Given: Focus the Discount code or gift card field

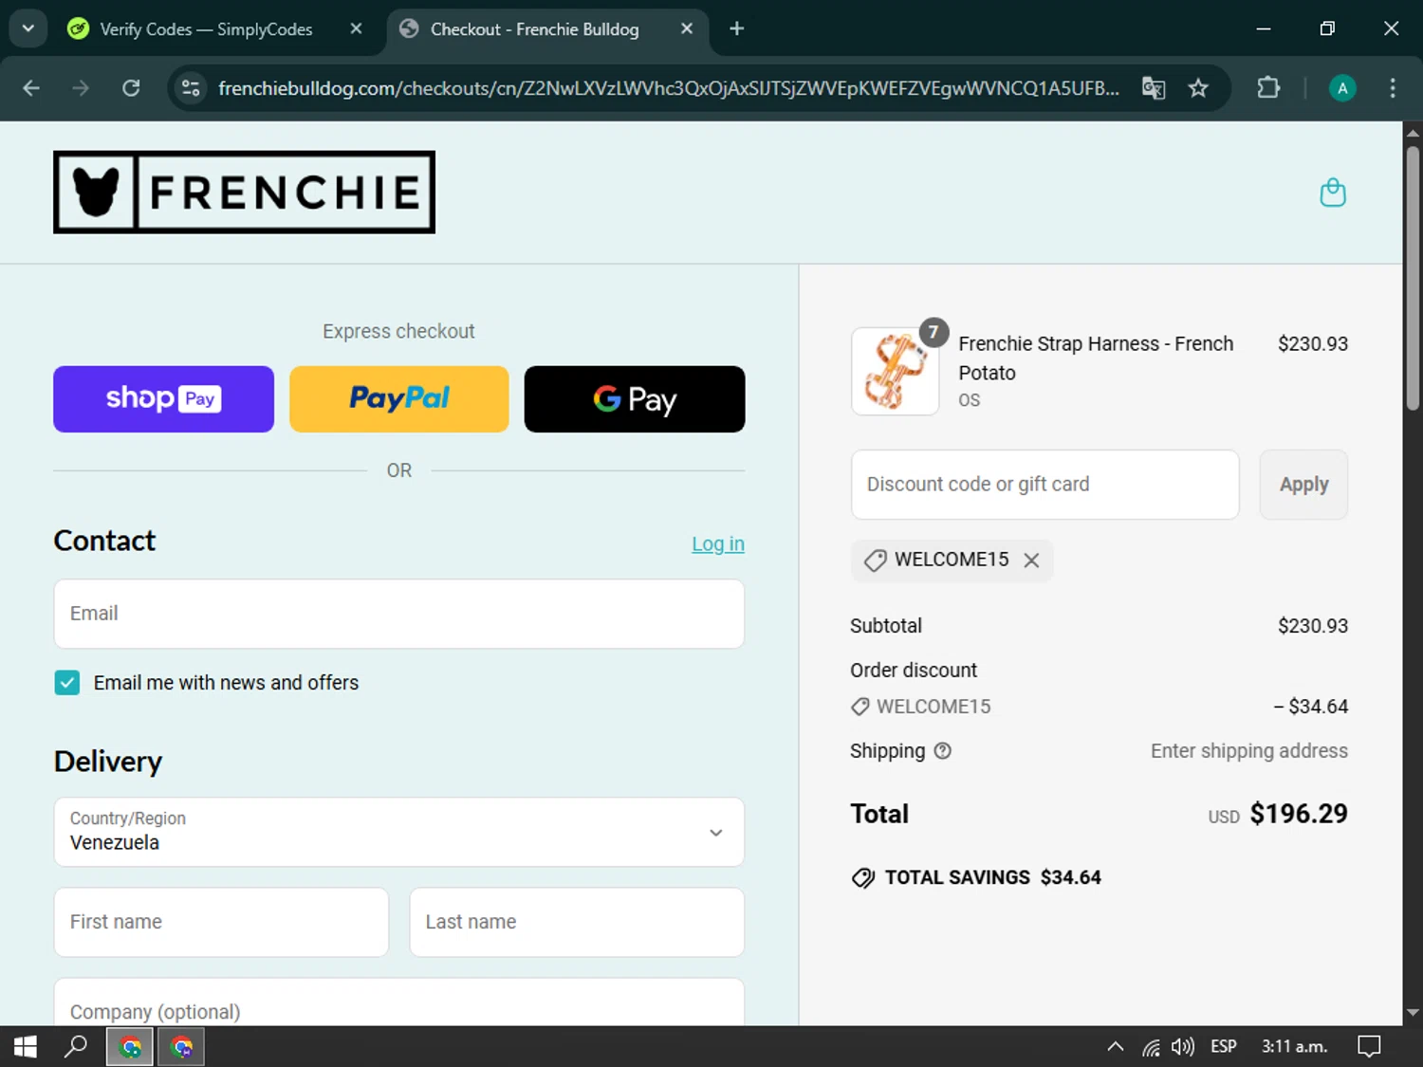Looking at the screenshot, I should [1045, 485].
